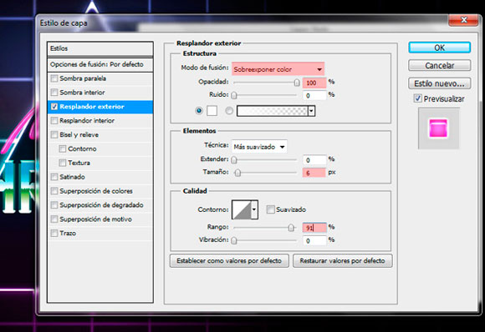This screenshot has width=485, height=332.
Task: Enable the Contorno sub-option checkbox
Action: pos(63,148)
